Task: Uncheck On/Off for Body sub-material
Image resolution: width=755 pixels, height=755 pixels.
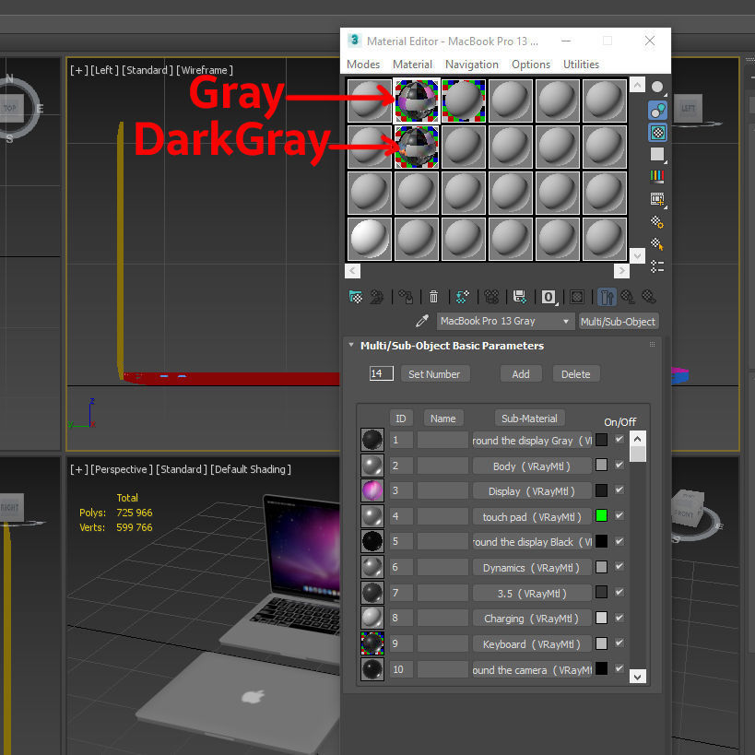Action: [x=619, y=465]
